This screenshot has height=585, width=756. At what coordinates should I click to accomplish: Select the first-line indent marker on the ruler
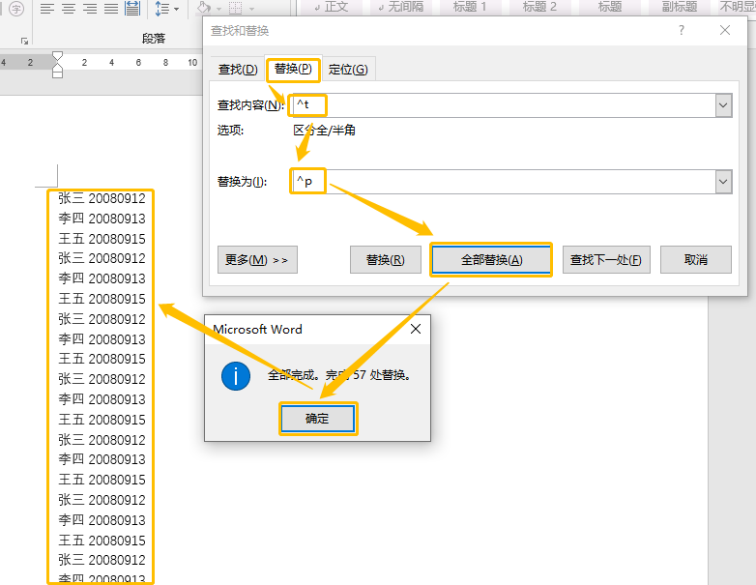(57, 56)
